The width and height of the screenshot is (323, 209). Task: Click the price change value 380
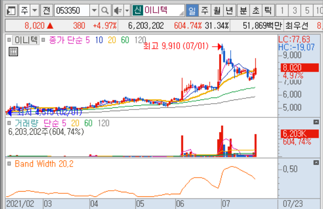(79, 26)
